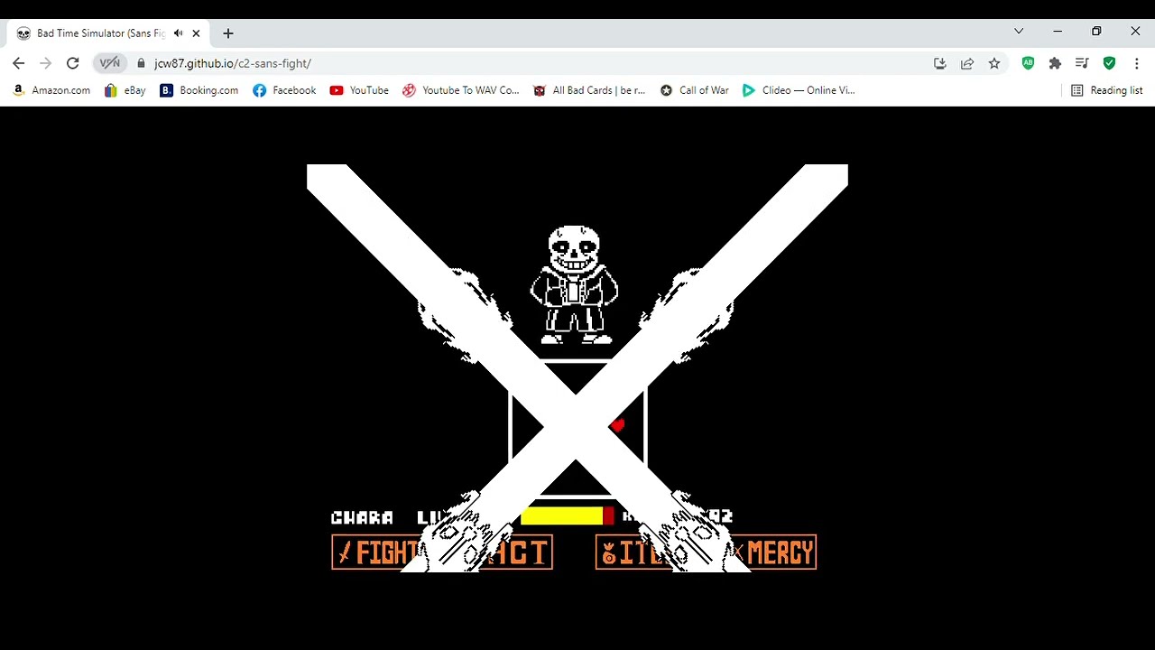
Task: Open the Youtube To WAV converter bookmark
Action: (x=461, y=90)
